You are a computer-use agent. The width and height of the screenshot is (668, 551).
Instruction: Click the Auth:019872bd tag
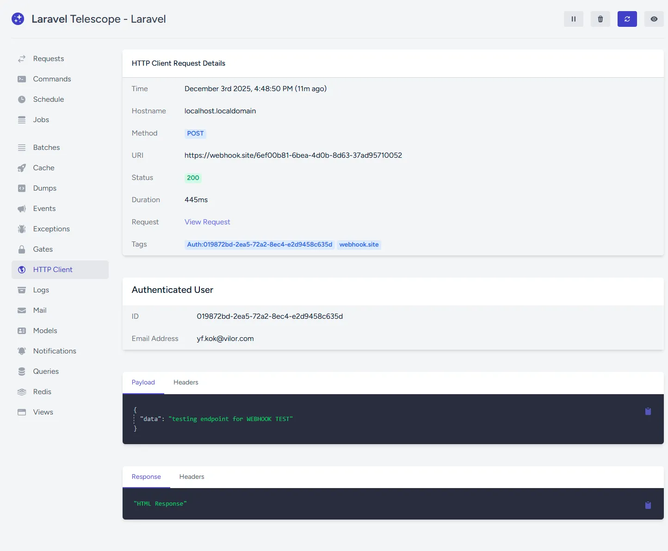260,244
